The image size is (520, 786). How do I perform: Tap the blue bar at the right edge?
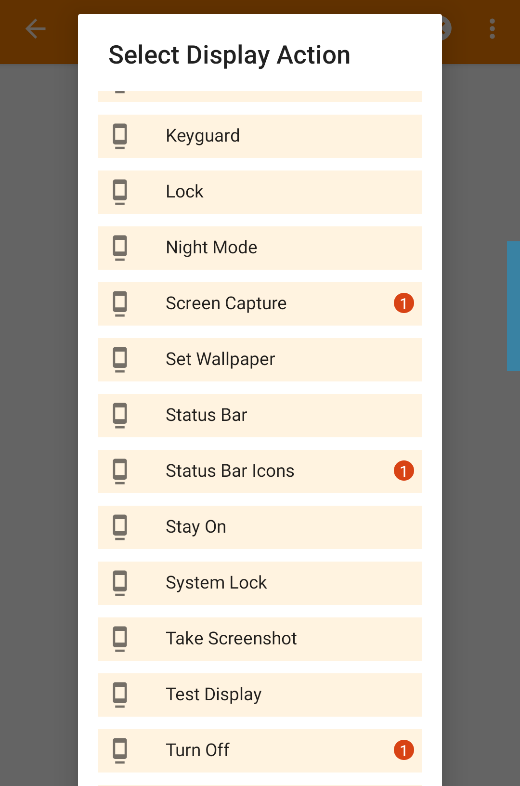click(x=513, y=306)
